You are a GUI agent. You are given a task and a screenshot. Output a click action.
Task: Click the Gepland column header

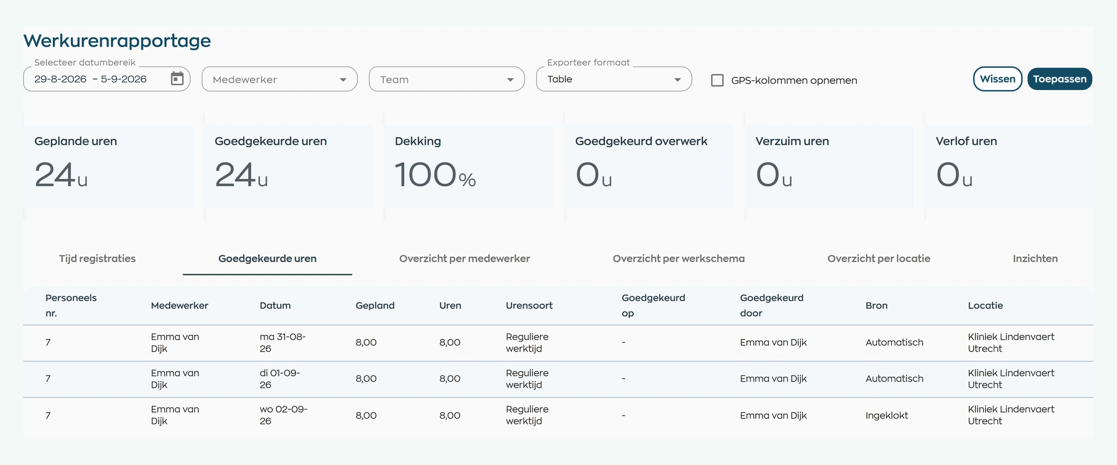point(375,305)
